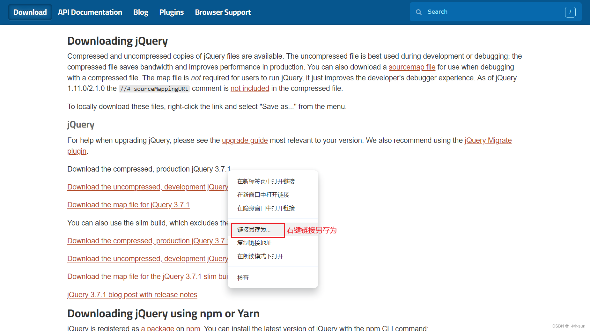Choose '在隐身窗口中打开链接' menu entry
Image resolution: width=590 pixels, height=331 pixels.
pyautogui.click(x=273, y=208)
